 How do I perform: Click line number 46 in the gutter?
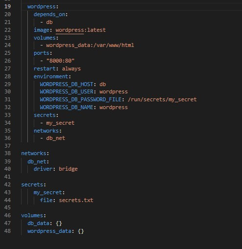point(7,215)
